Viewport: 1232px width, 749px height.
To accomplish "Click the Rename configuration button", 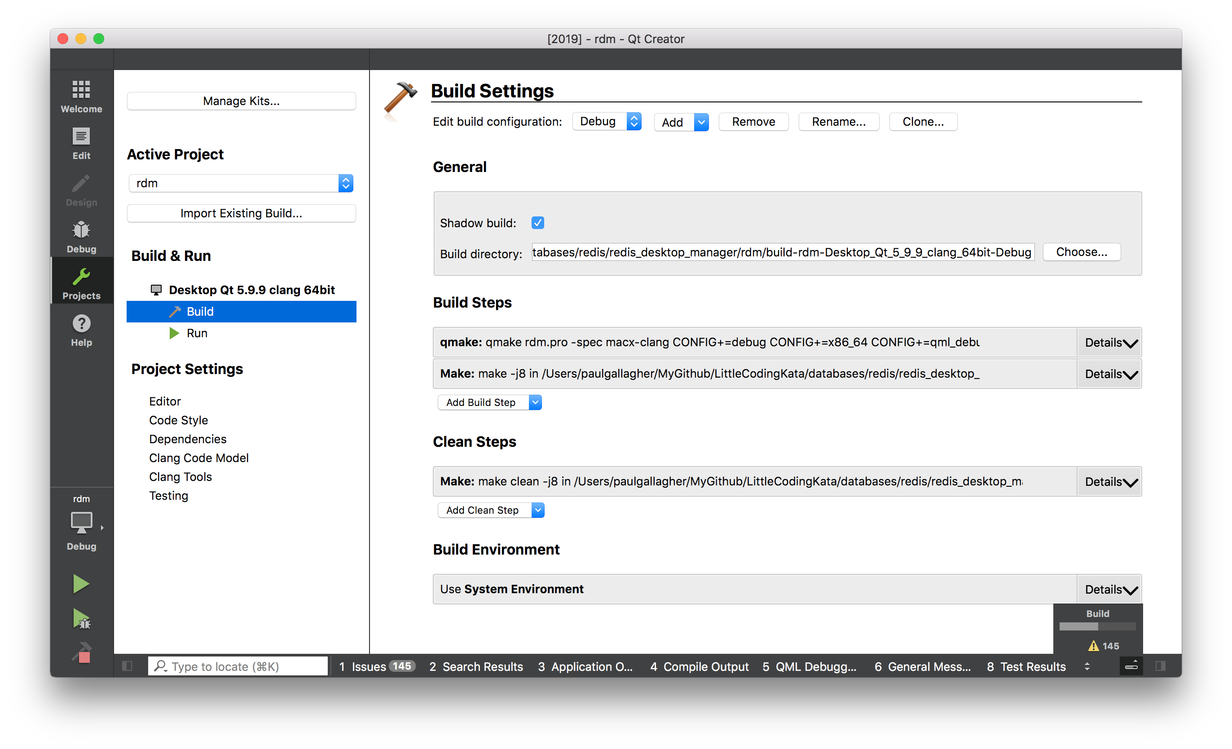I will tap(839, 122).
